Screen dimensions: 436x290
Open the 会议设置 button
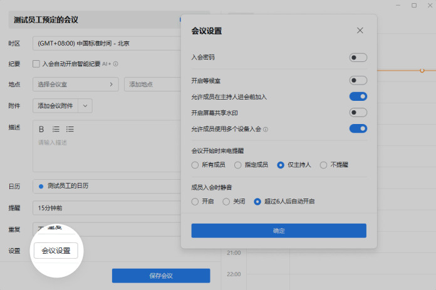(x=56, y=251)
